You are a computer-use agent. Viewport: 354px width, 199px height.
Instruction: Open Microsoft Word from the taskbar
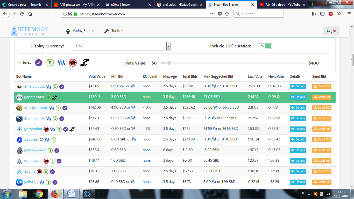click(x=71, y=194)
